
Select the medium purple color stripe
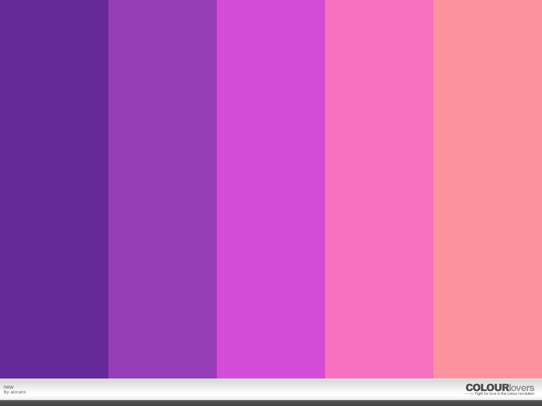163,189
